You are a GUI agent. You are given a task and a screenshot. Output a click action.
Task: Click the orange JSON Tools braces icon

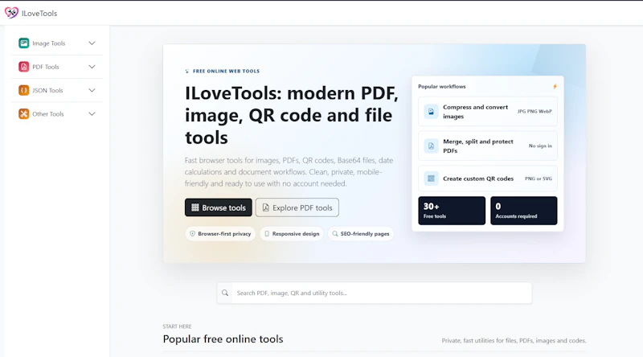coord(24,90)
